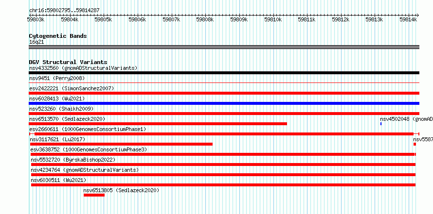Open the nsv4332560 gnomADStructuralVariants label
Viewport: 433px width, 214px height.
pyautogui.click(x=83, y=68)
